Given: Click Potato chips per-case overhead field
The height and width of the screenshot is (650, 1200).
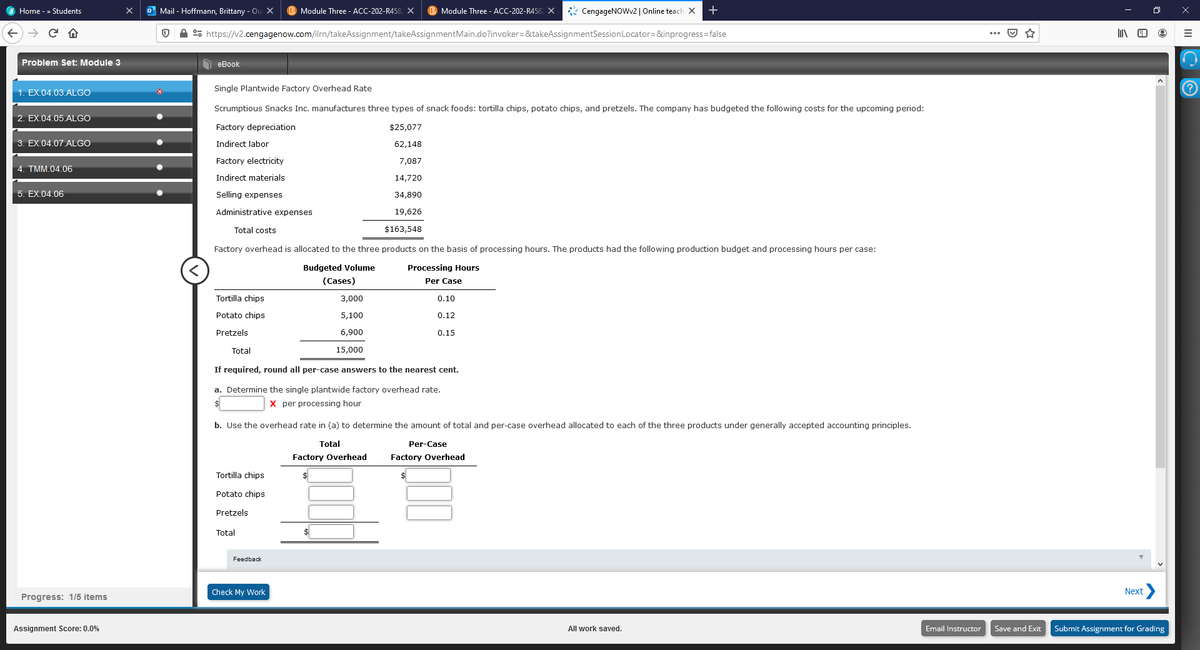Looking at the screenshot, I should 429,493.
